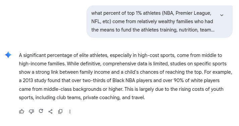
Task: Open the share and export icon
Action: pyautogui.click(x=51, y=111)
